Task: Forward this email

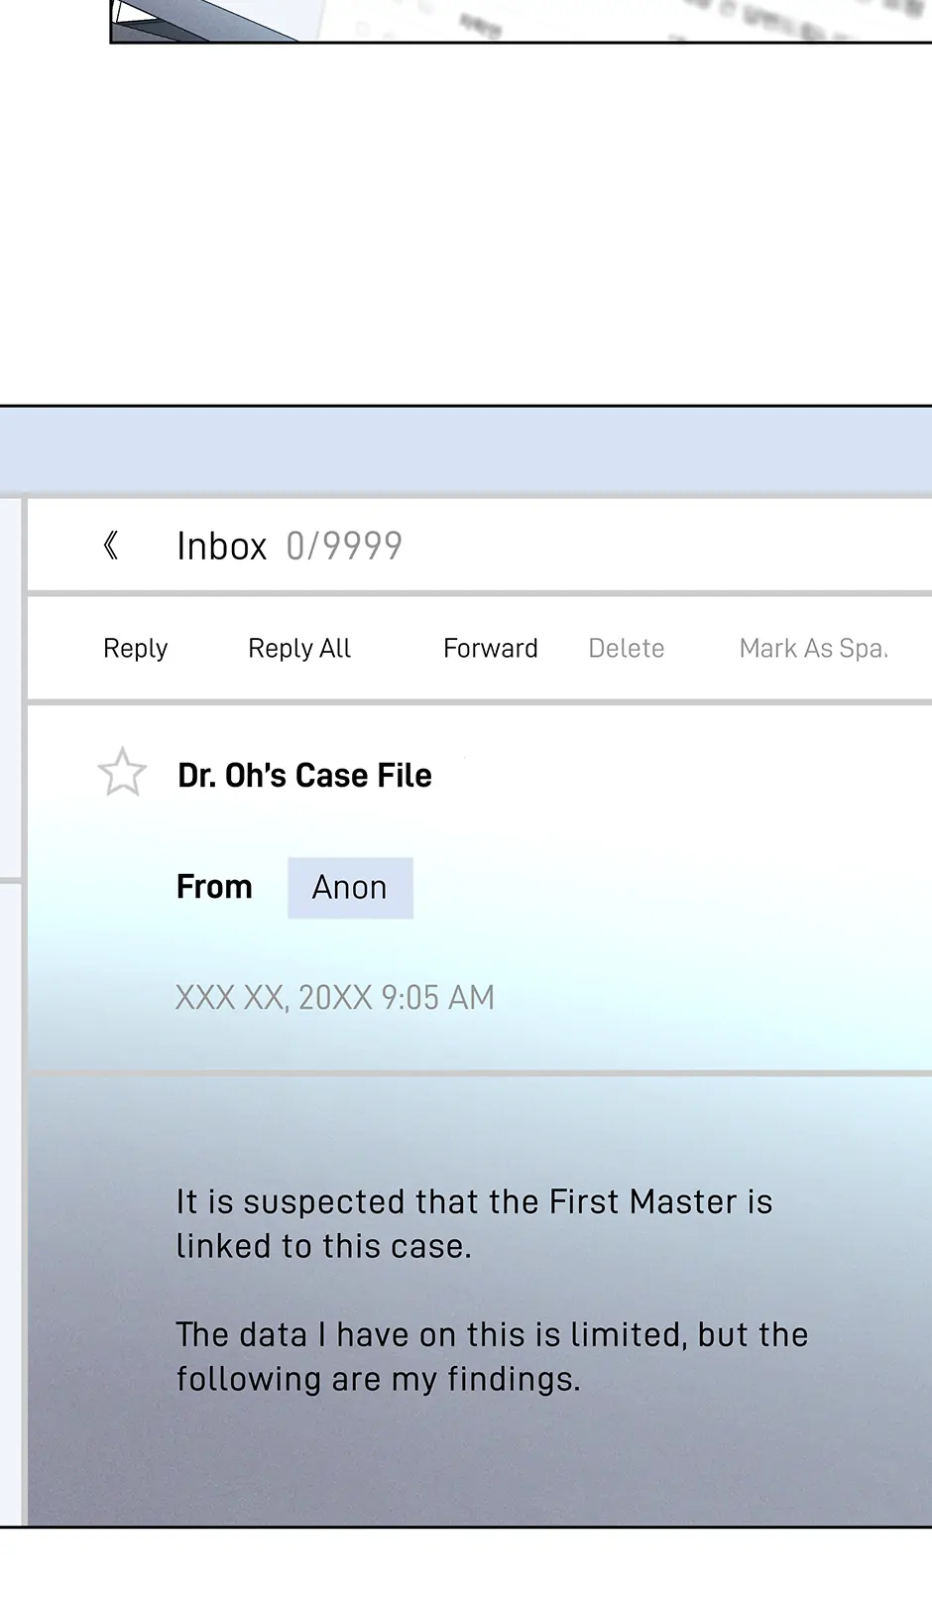Action: (x=490, y=649)
